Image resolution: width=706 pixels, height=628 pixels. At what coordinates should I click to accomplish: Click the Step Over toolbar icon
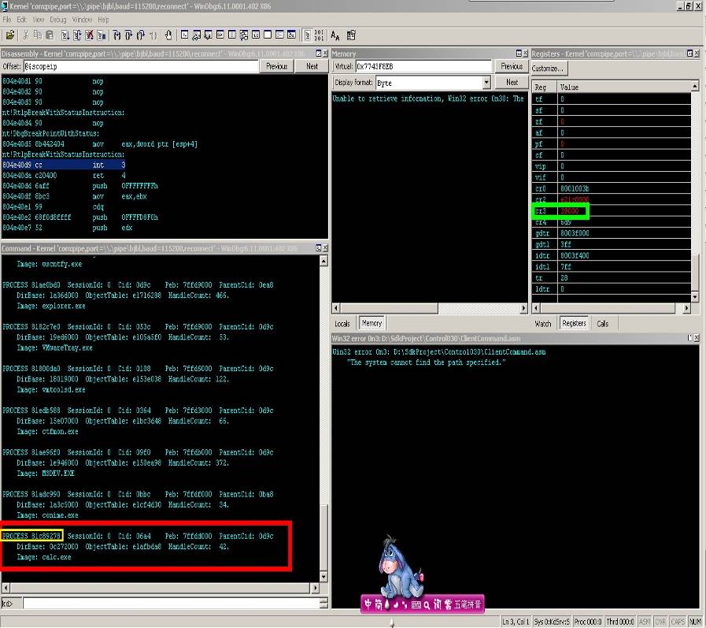[x=128, y=35]
